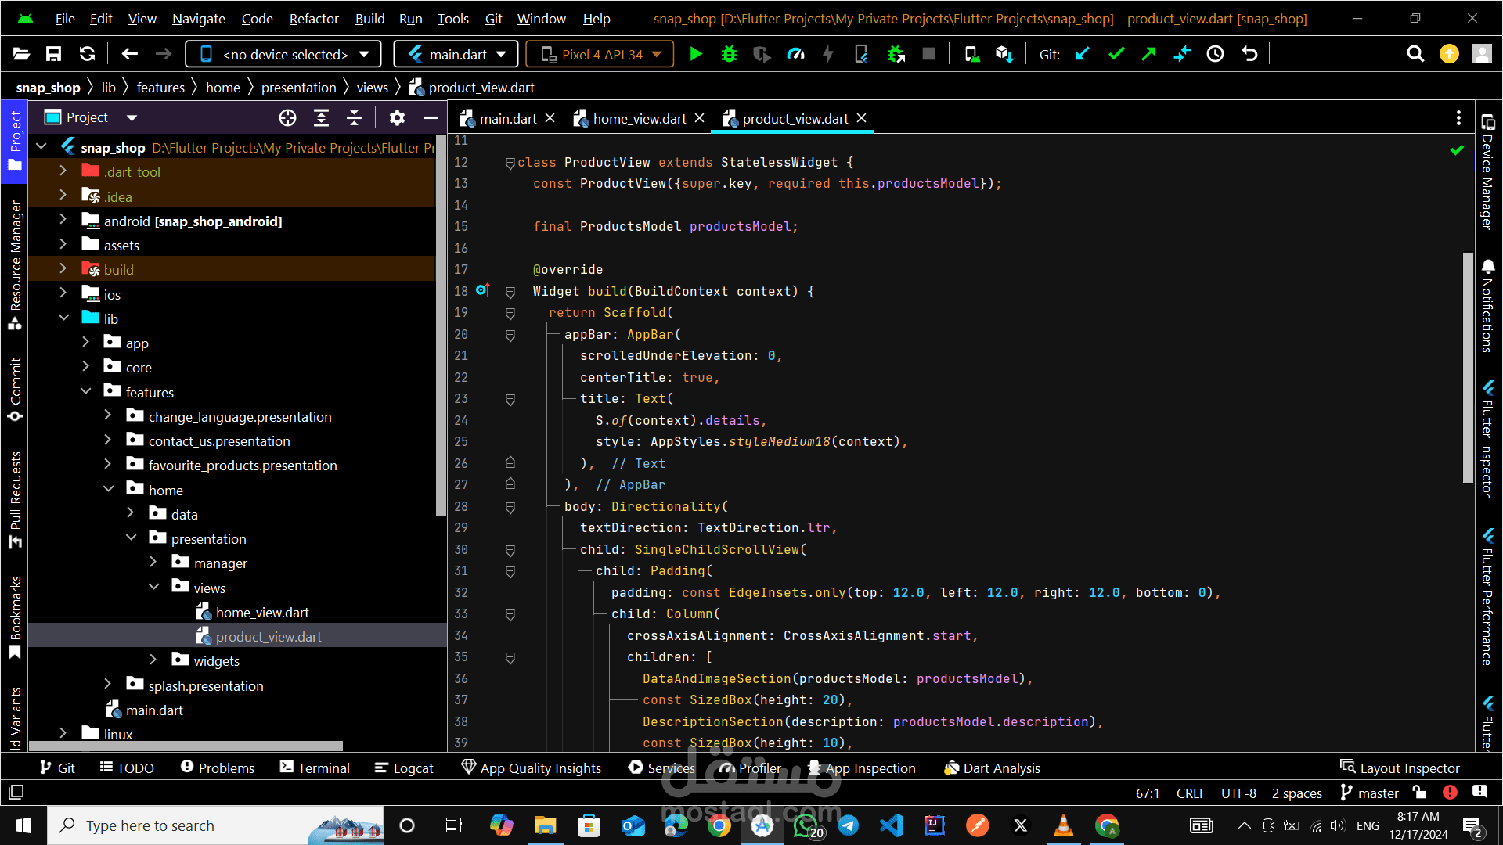Switch to the home_view.dart editor tab
The image size is (1503, 845).
pyautogui.click(x=639, y=118)
